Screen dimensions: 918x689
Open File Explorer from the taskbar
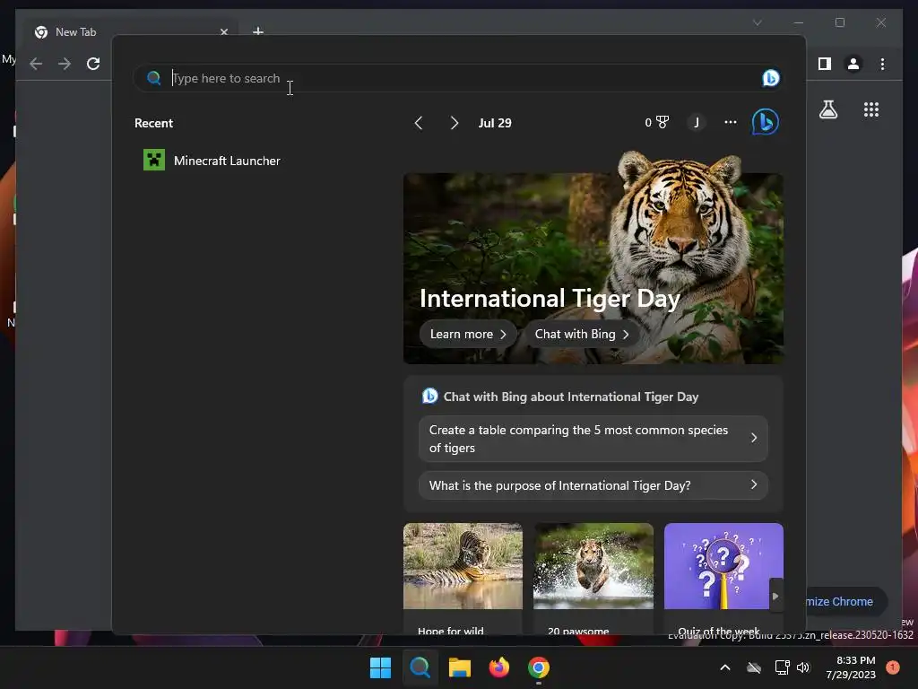(x=460, y=667)
